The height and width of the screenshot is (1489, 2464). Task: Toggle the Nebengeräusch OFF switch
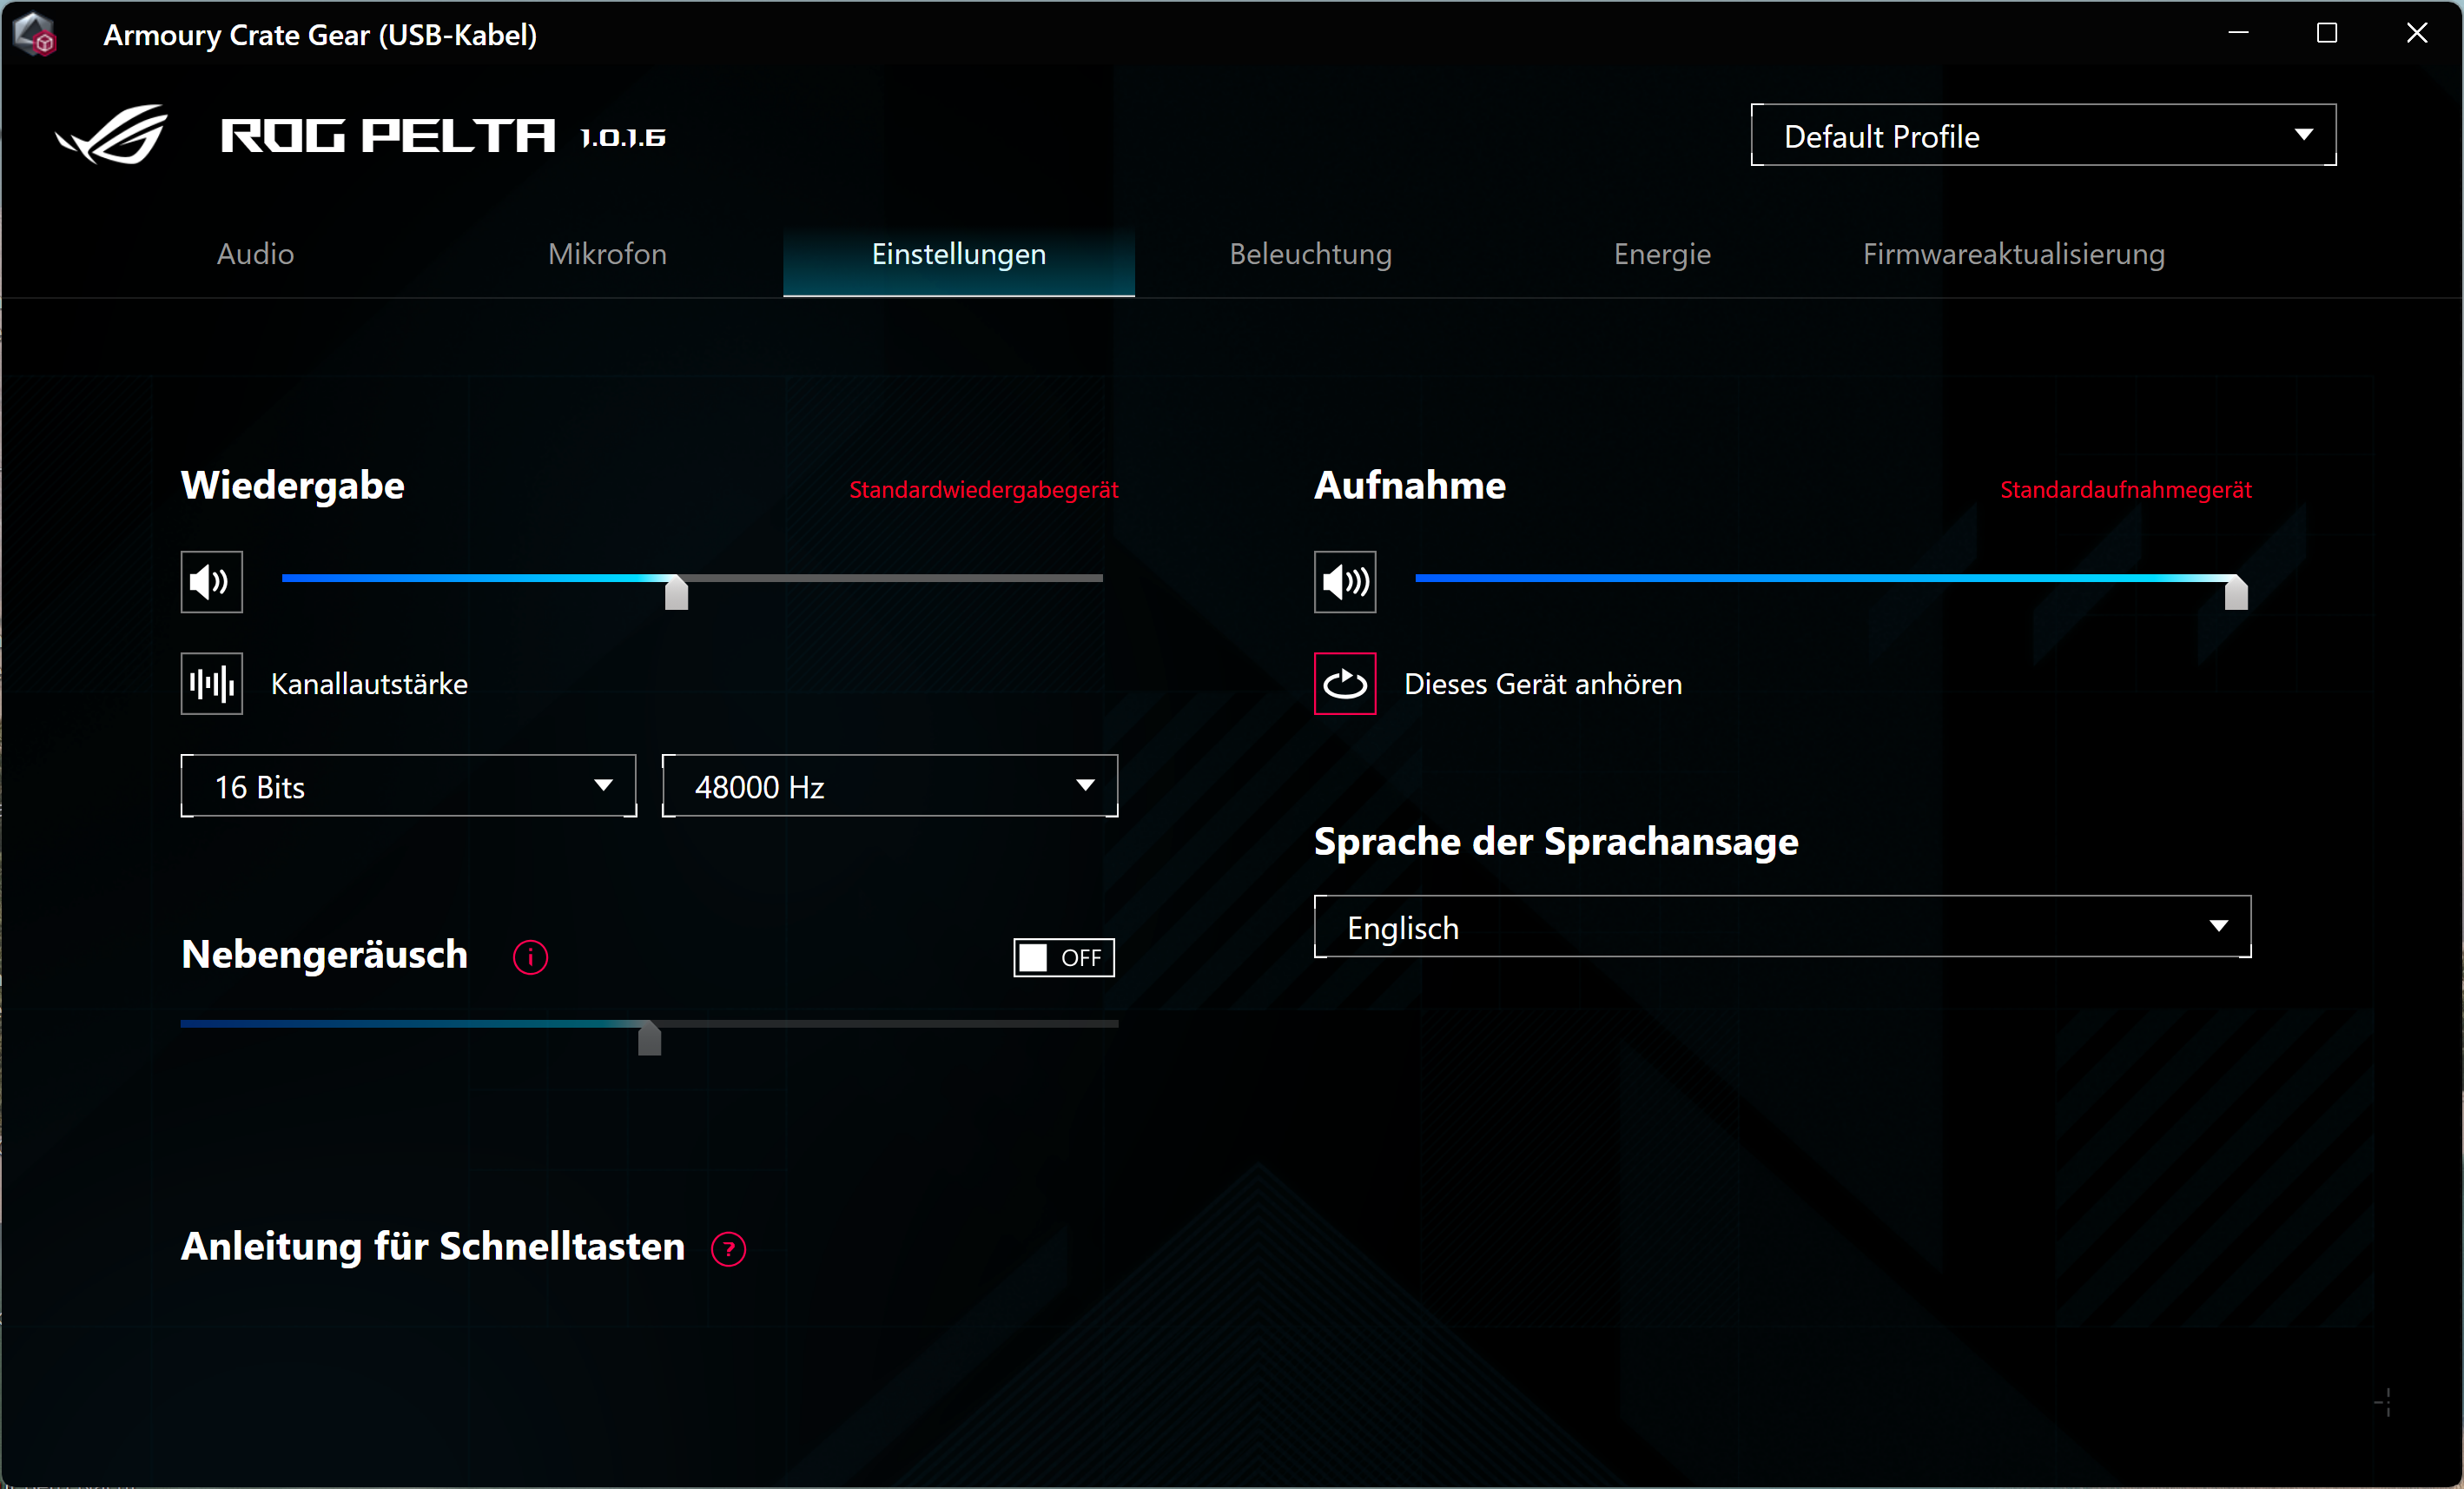pyautogui.click(x=1064, y=957)
